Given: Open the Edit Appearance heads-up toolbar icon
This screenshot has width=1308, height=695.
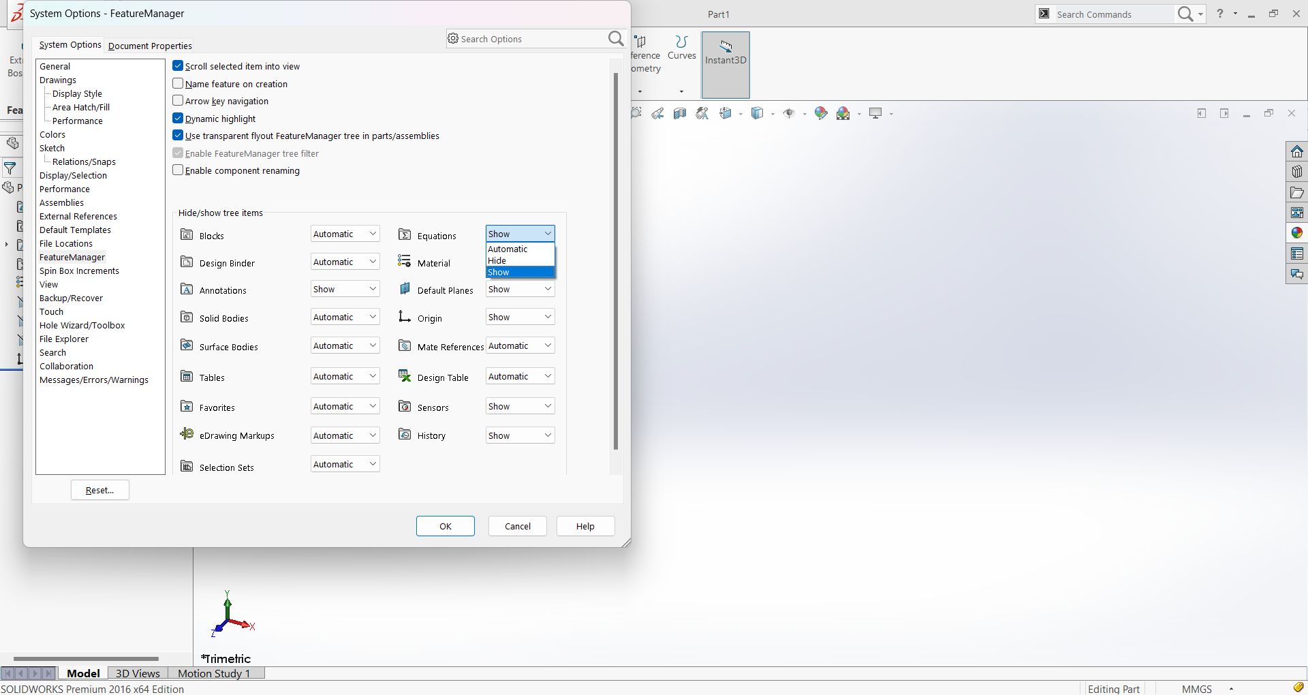Looking at the screenshot, I should [820, 113].
